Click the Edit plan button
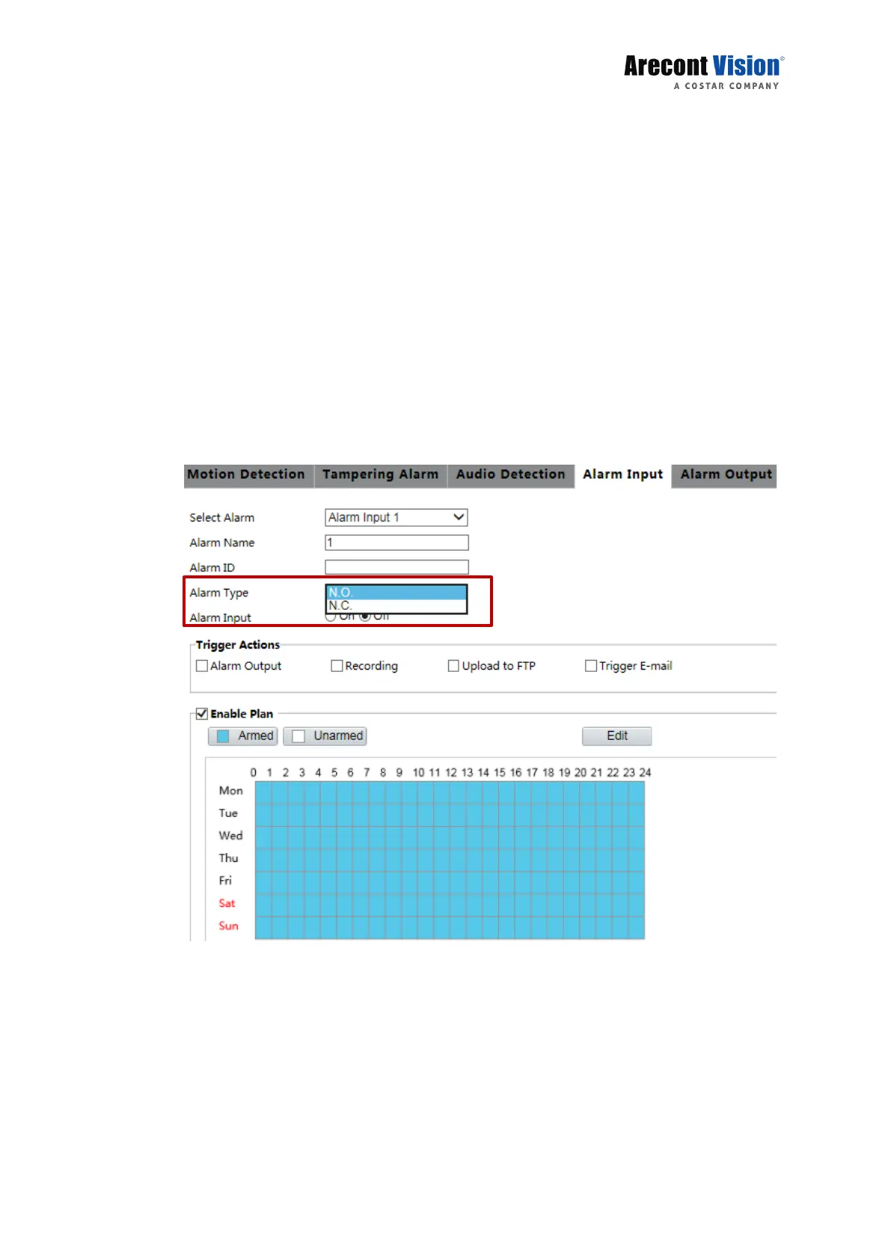 [x=616, y=736]
